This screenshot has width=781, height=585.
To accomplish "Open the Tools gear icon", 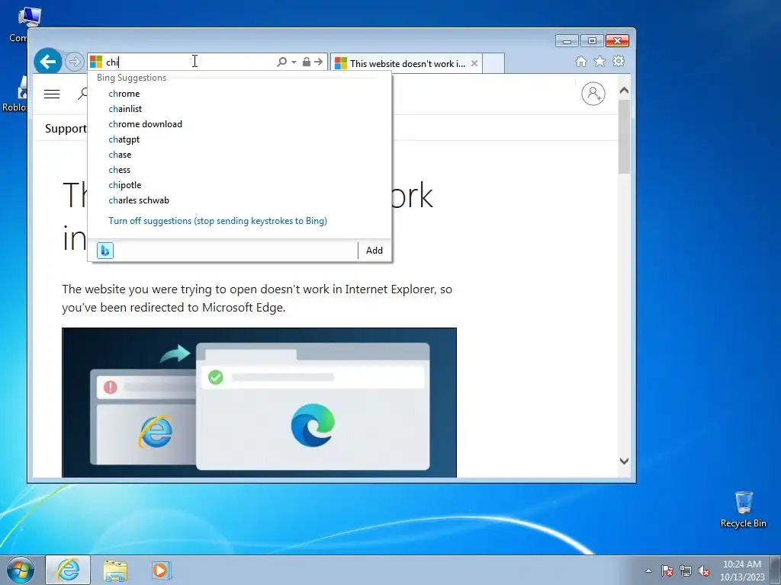I will click(x=619, y=61).
